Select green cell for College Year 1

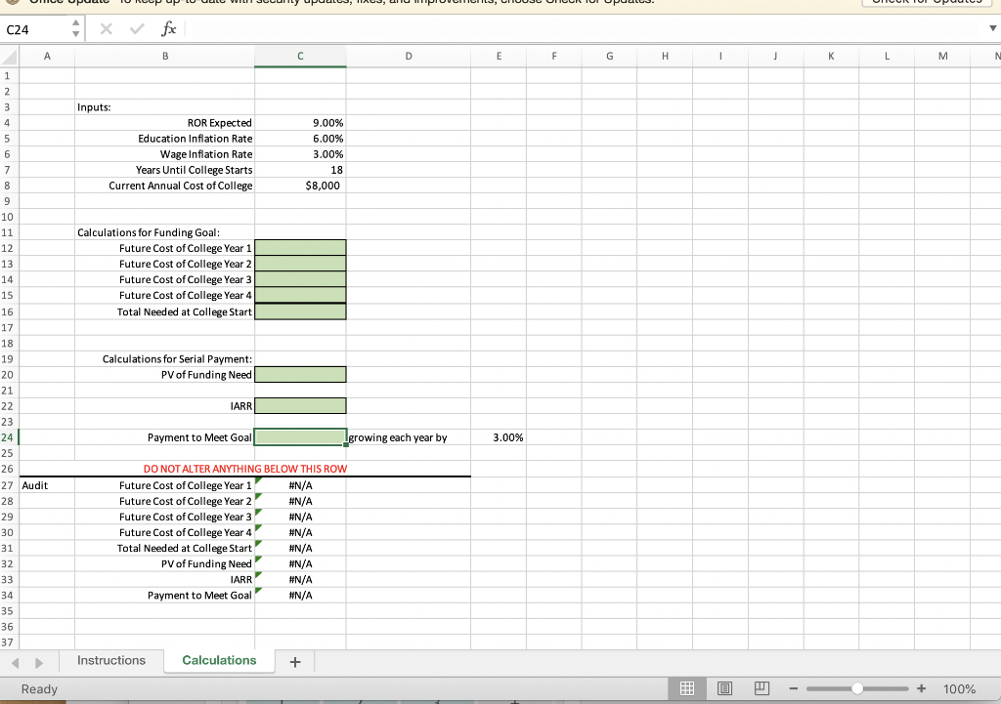300,247
